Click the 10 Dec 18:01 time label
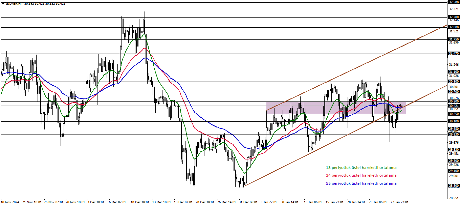 pos(140,202)
